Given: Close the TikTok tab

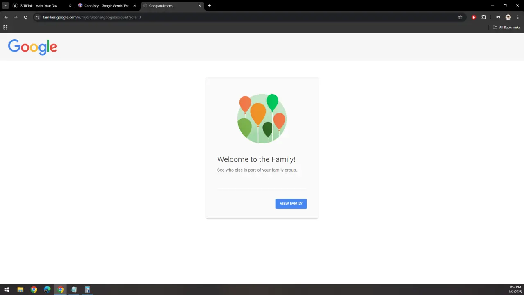Looking at the screenshot, I should (x=70, y=6).
